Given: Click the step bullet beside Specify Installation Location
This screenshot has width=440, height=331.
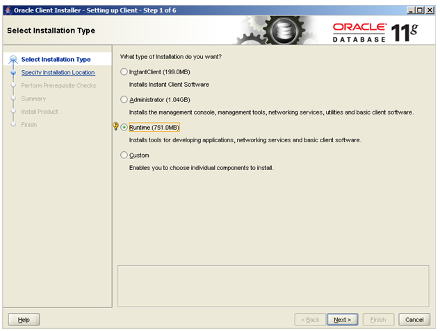Looking at the screenshot, I should click(x=13, y=73).
